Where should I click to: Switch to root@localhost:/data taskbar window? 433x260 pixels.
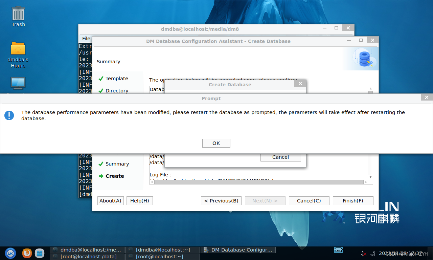click(x=87, y=257)
